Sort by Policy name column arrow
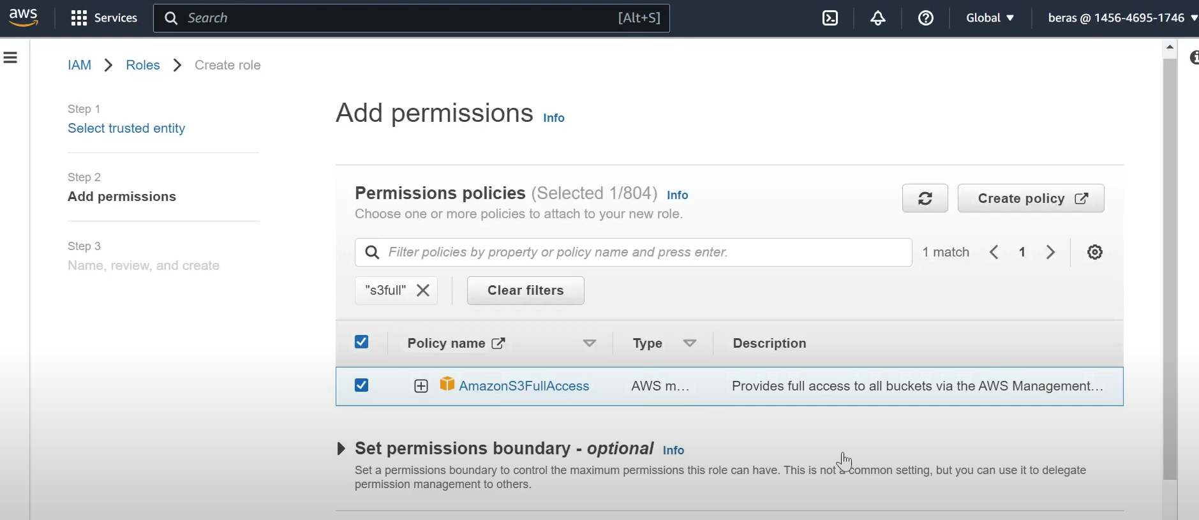 590,344
